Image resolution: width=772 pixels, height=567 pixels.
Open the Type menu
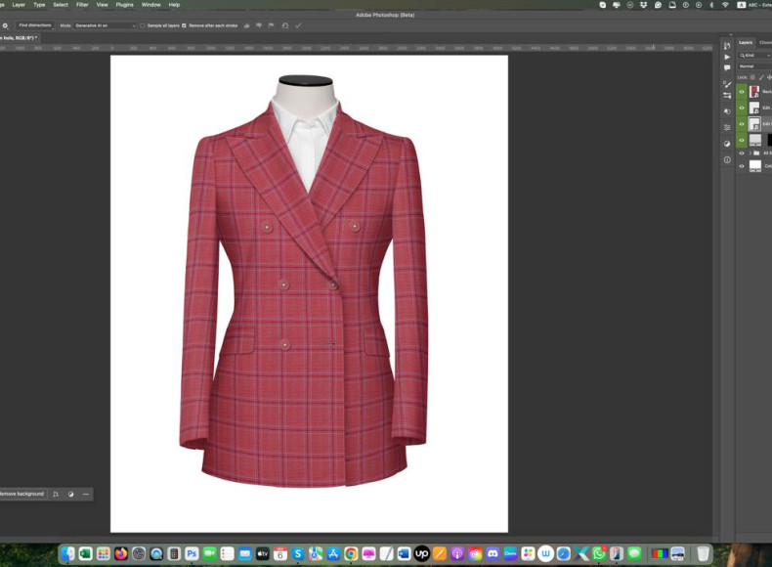(39, 5)
